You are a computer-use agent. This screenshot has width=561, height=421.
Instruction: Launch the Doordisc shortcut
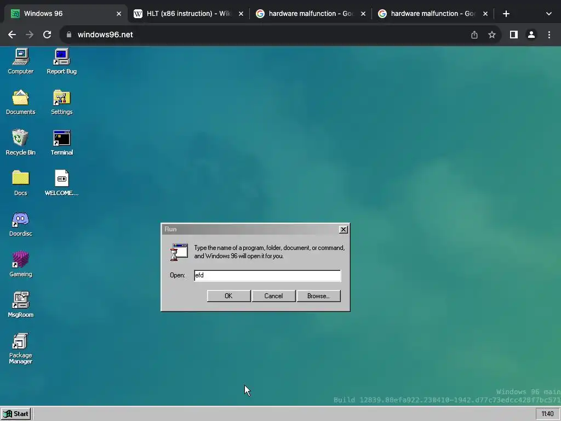(x=20, y=224)
